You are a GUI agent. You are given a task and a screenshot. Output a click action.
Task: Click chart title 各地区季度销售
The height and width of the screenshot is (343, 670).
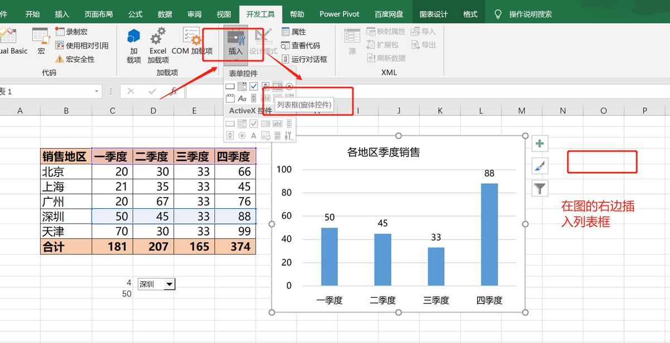point(384,151)
